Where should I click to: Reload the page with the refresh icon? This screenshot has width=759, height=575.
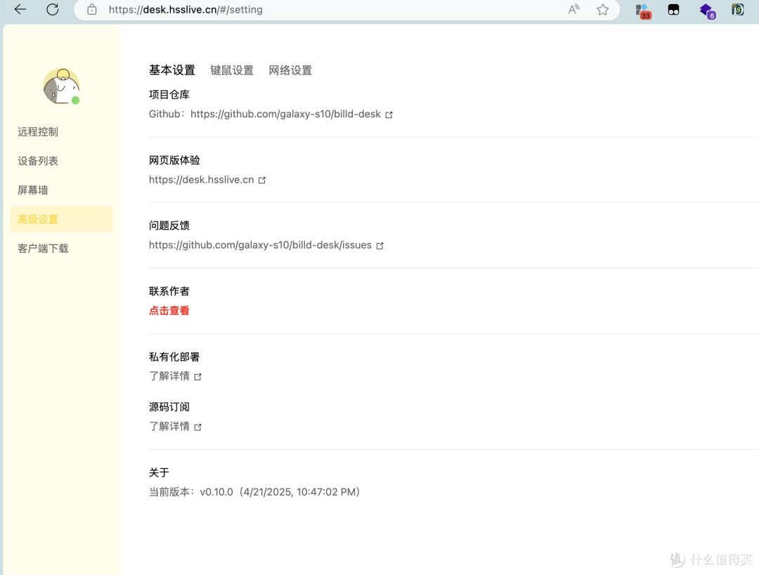point(52,9)
